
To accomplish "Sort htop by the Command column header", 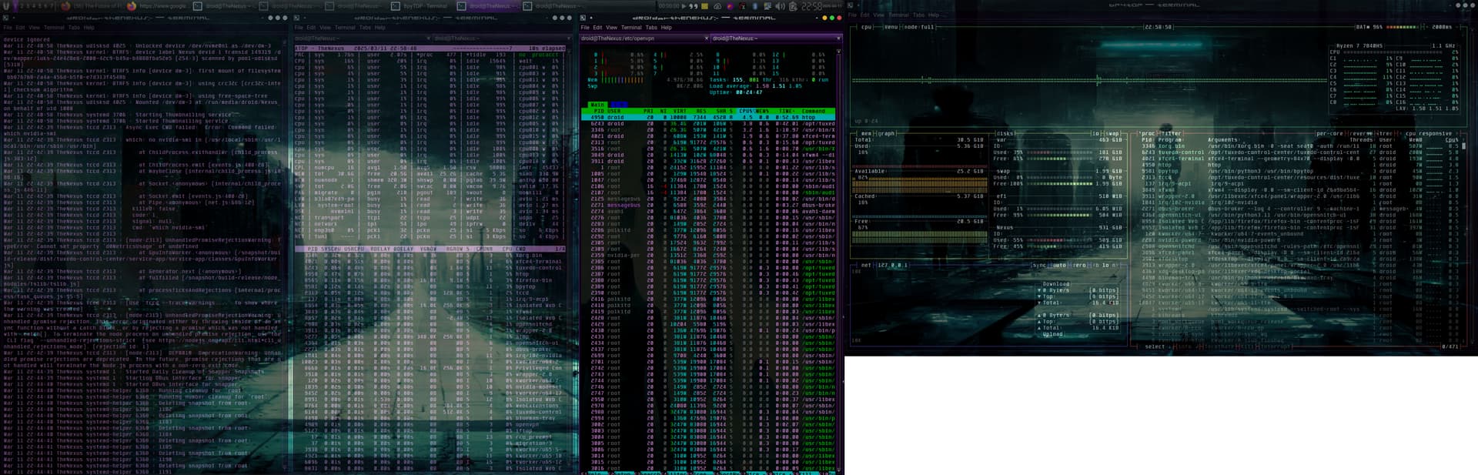I will (x=813, y=111).
